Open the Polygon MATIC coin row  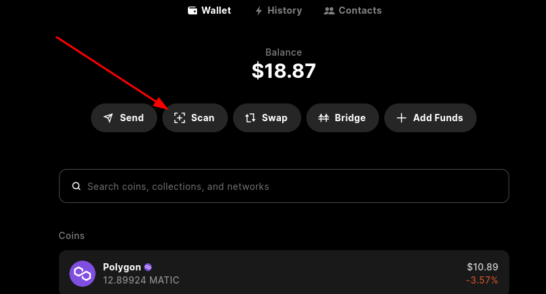pyautogui.click(x=284, y=274)
